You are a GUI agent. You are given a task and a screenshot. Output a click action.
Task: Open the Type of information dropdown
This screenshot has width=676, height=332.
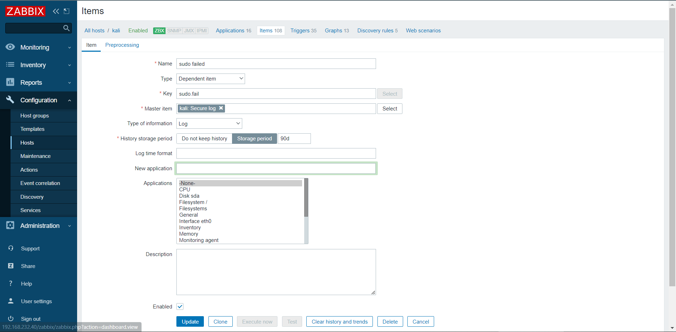(209, 124)
